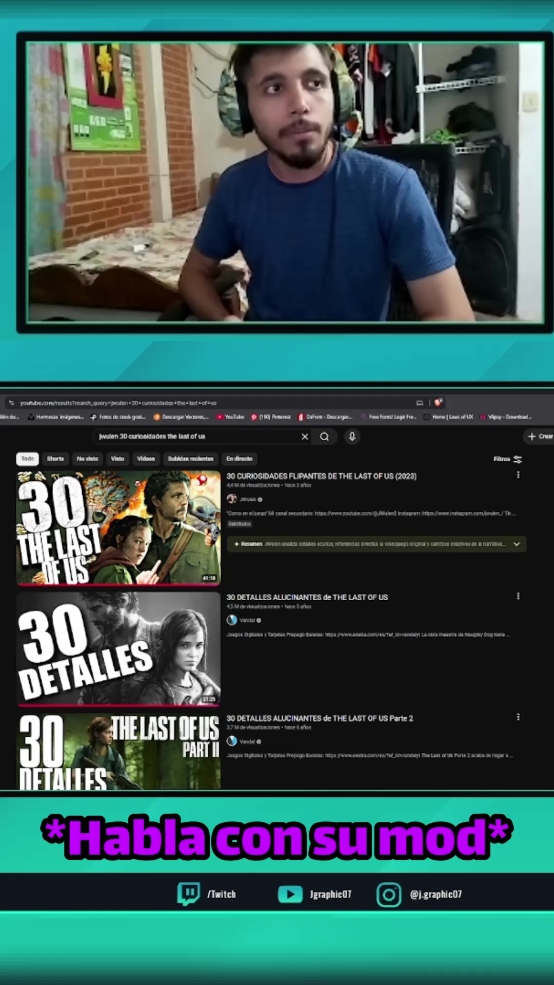Open the black-and-white 30 Detalles thumbnail
The width and height of the screenshot is (554, 985).
pos(118,649)
